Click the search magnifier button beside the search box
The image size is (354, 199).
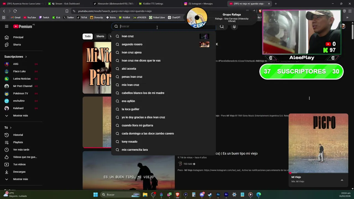click(x=222, y=27)
